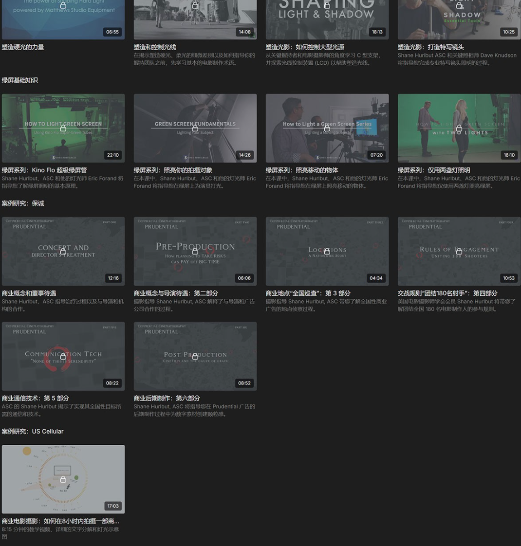521x546 pixels.
Task: Click the 06:06 duration badge
Action: [x=244, y=278]
